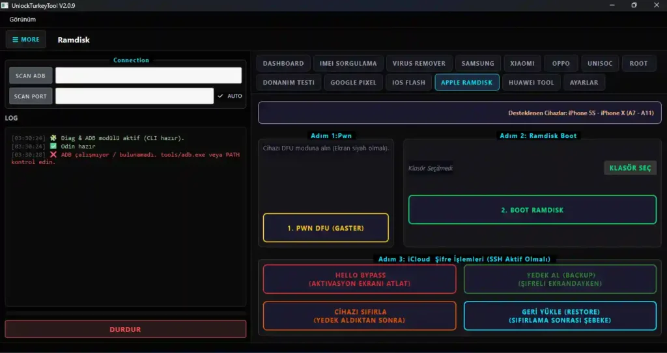Select the UNISOC tab
The width and height of the screenshot is (667, 353).
click(600, 63)
